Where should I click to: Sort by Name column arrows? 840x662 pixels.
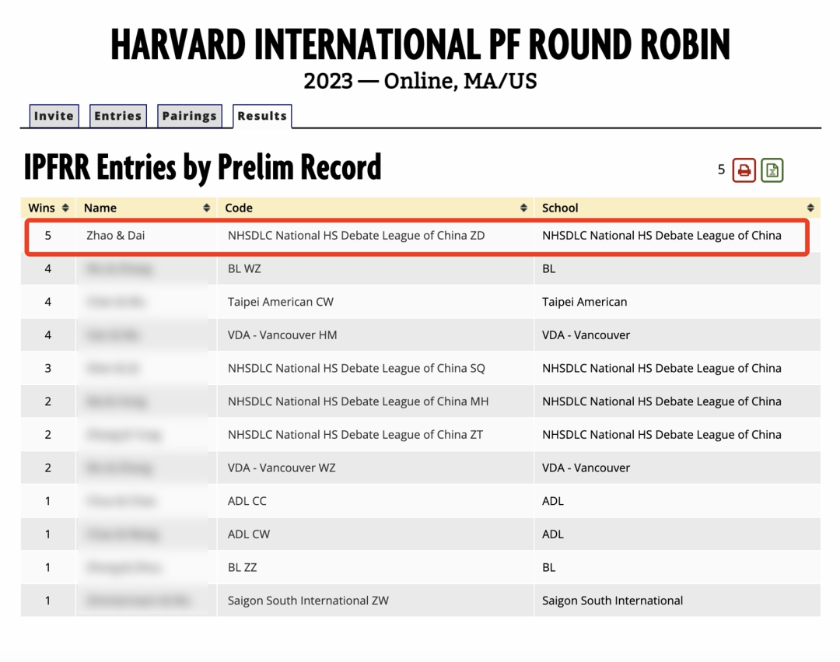pyautogui.click(x=206, y=208)
